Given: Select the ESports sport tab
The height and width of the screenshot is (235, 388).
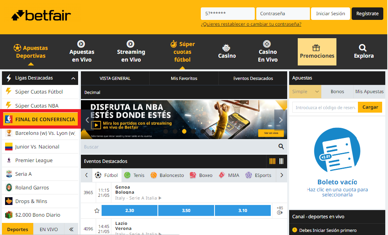Looking at the screenshot, I should (x=258, y=175).
